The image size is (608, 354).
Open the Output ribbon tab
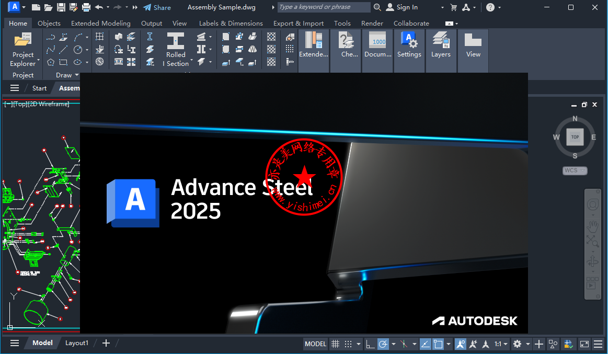point(152,23)
